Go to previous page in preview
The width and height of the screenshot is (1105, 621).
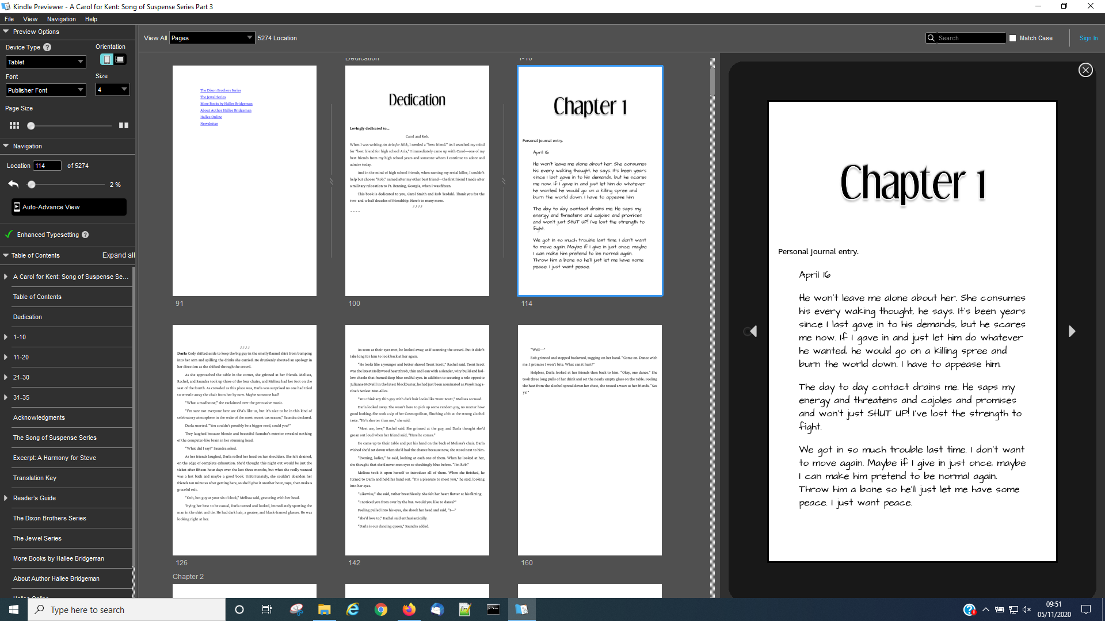tap(753, 331)
